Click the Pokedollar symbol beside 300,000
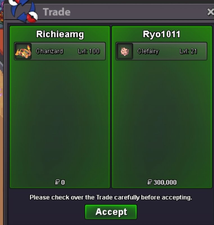 pyautogui.click(x=150, y=182)
